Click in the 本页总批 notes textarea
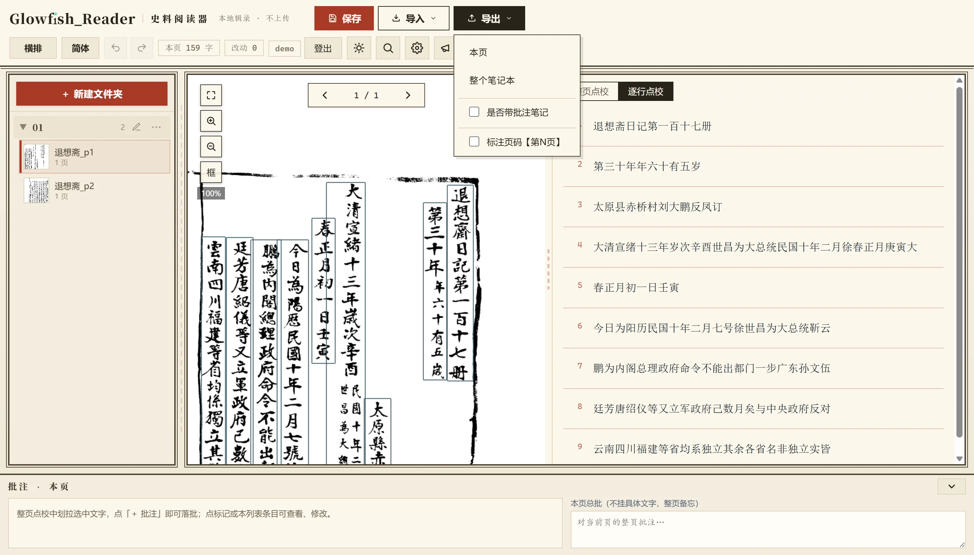974x555 pixels. click(x=767, y=529)
